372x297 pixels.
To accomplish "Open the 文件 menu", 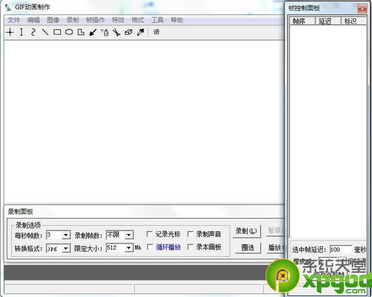I will [x=14, y=20].
